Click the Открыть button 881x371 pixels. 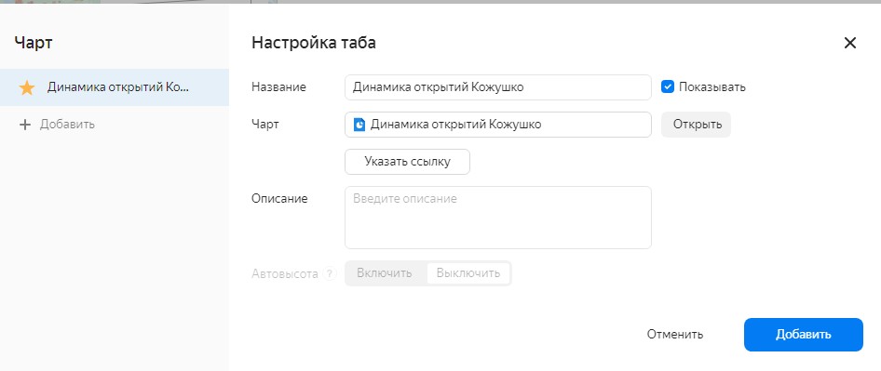(697, 125)
